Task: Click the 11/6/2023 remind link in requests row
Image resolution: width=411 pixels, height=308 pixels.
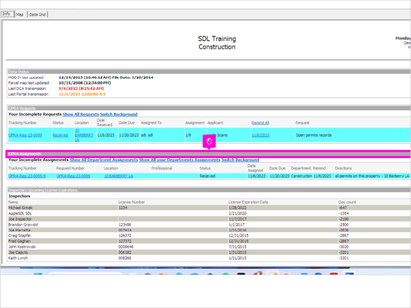Action: [260, 135]
